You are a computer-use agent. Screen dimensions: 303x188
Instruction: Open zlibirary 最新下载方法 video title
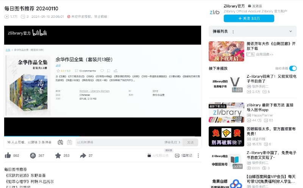(270, 107)
